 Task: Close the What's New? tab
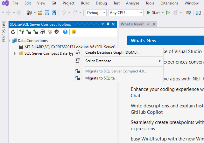tap(154, 24)
